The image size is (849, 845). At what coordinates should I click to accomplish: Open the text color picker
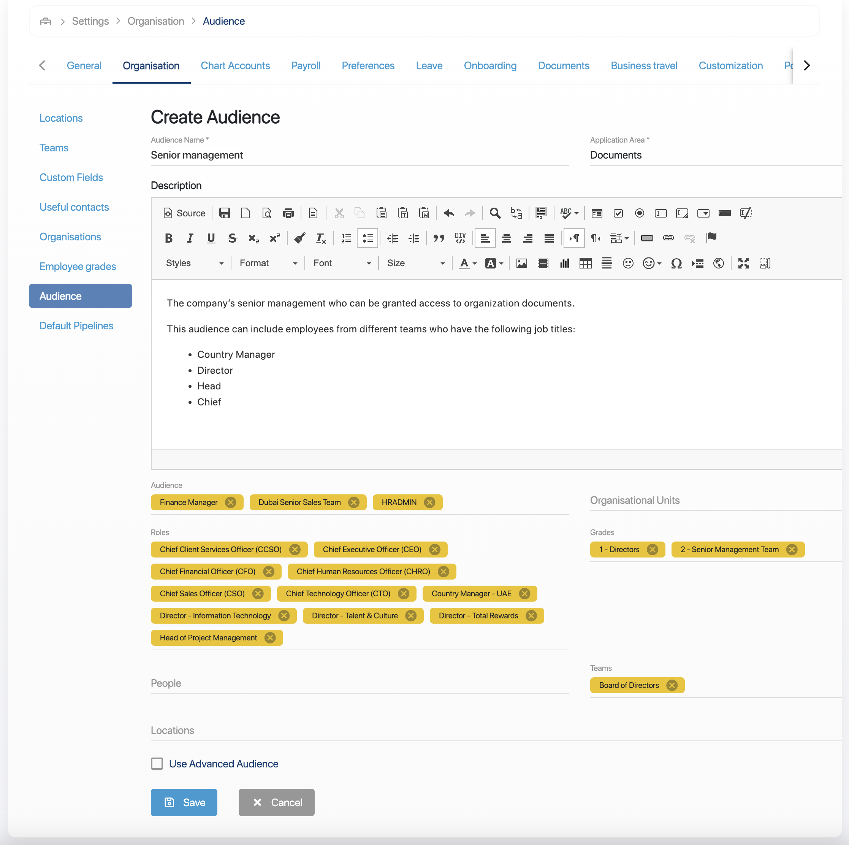tap(467, 263)
